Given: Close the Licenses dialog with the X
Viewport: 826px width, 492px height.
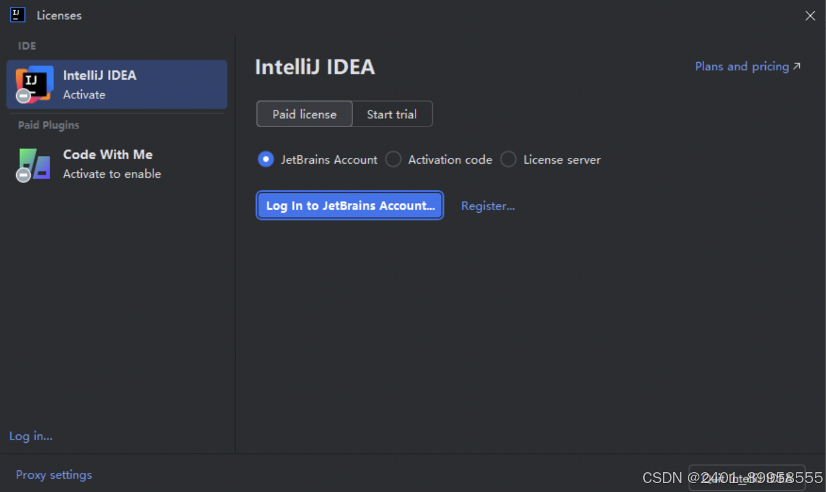Looking at the screenshot, I should [810, 15].
